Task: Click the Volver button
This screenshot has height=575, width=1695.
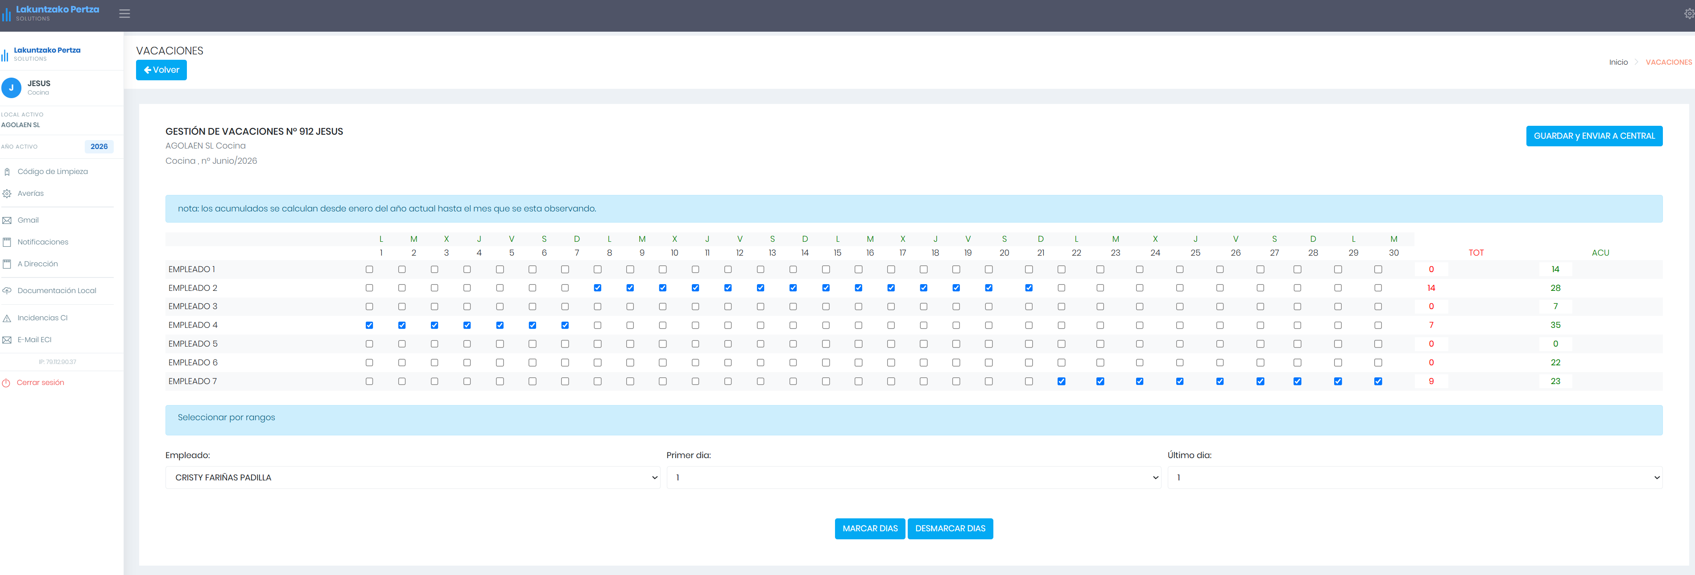Action: (161, 70)
